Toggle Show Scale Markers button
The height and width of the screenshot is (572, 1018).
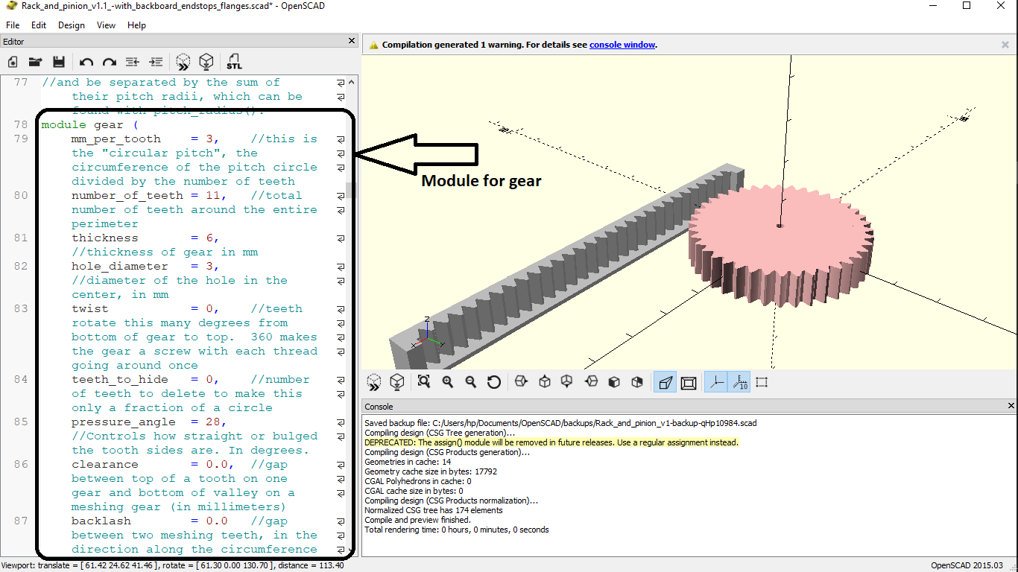739,383
